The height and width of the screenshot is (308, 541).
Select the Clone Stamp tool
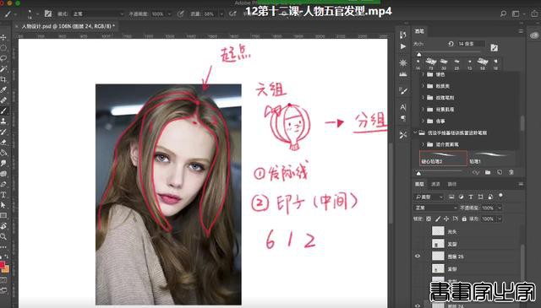pos(3,122)
